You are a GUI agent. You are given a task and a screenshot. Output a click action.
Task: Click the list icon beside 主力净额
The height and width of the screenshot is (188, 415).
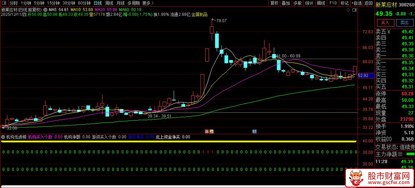pyautogui.click(x=400, y=154)
